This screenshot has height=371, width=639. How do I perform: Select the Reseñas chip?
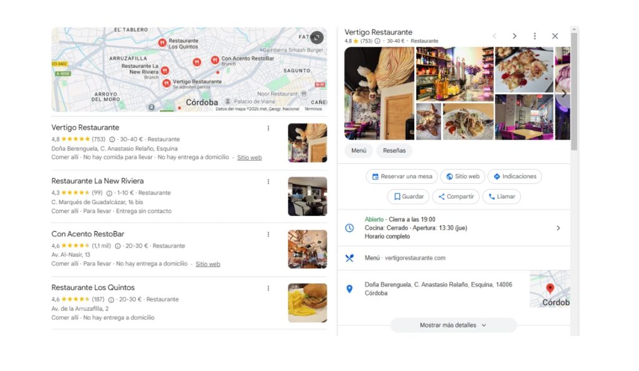pyautogui.click(x=394, y=151)
